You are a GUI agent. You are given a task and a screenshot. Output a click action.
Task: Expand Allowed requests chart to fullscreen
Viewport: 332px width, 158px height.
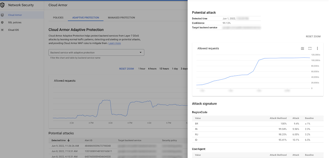[310, 48]
